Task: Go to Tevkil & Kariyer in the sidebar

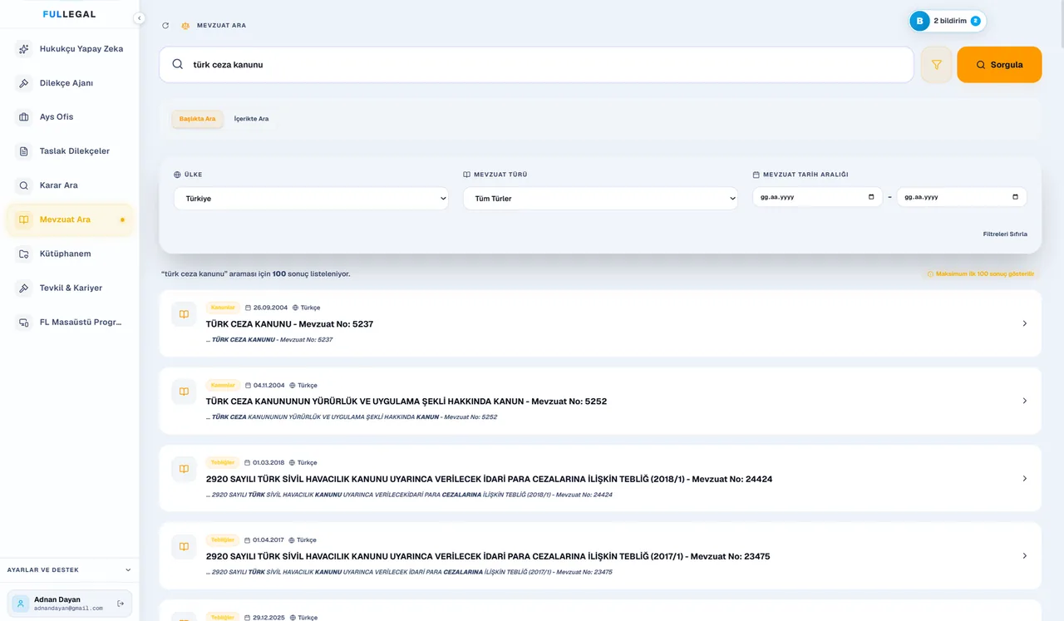Action: point(70,288)
